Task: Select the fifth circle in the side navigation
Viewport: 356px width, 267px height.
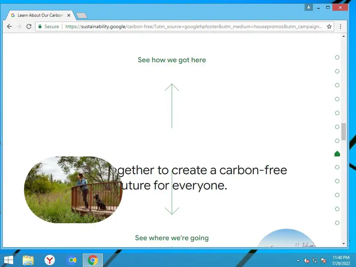Action: (337, 113)
